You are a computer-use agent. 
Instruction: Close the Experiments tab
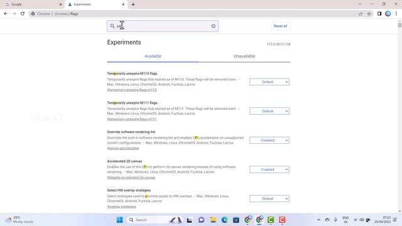[x=123, y=4]
